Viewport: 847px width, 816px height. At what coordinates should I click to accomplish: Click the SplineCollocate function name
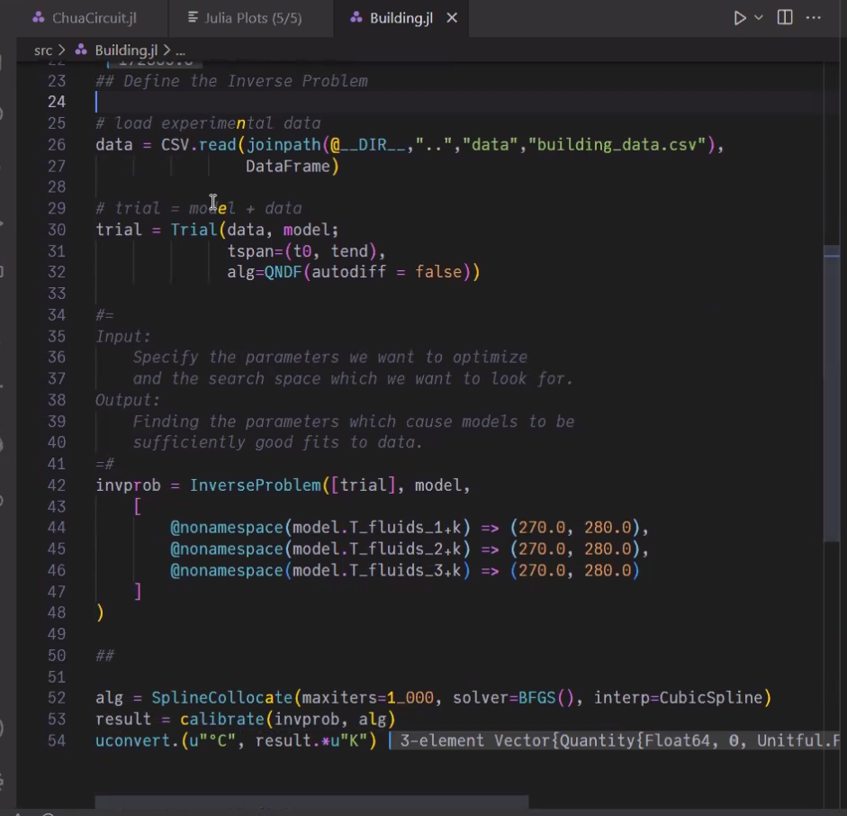pyautogui.click(x=221, y=698)
